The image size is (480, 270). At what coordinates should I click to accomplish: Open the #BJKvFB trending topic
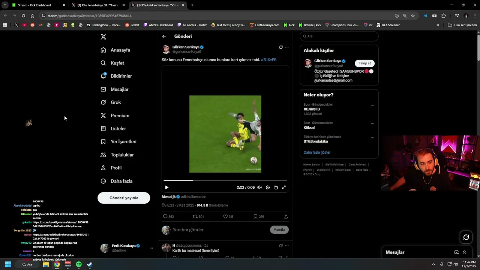pyautogui.click(x=312, y=109)
